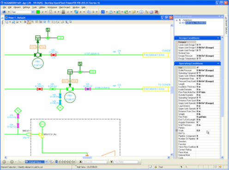Open the Plant Project menu
229x170 pixels.
click(65, 7)
